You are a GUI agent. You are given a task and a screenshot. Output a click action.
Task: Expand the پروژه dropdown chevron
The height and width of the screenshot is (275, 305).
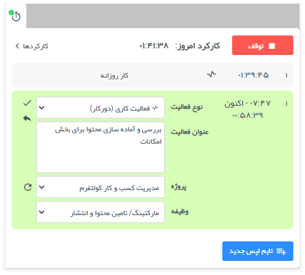[x=42, y=187]
